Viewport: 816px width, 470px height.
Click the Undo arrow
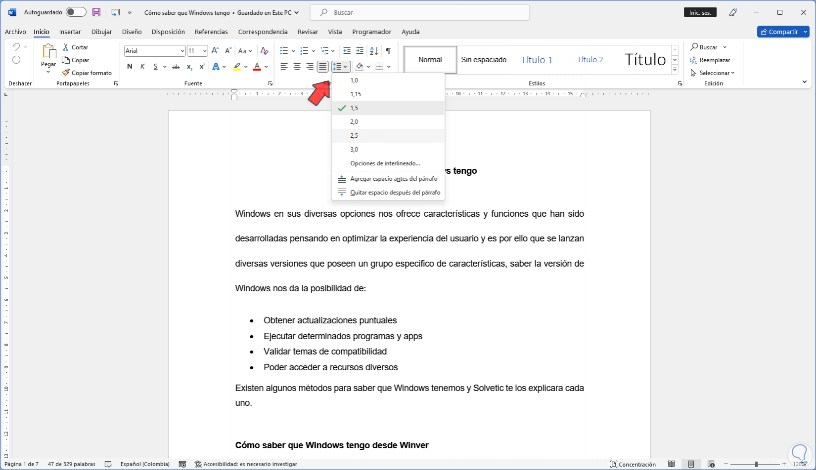click(x=16, y=47)
